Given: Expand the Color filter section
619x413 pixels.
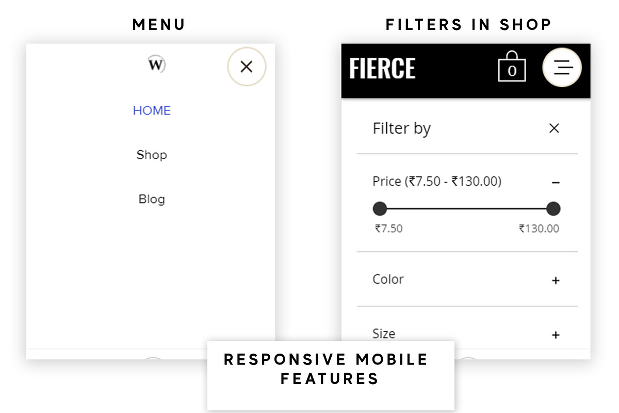Looking at the screenshot, I should pos(556,280).
